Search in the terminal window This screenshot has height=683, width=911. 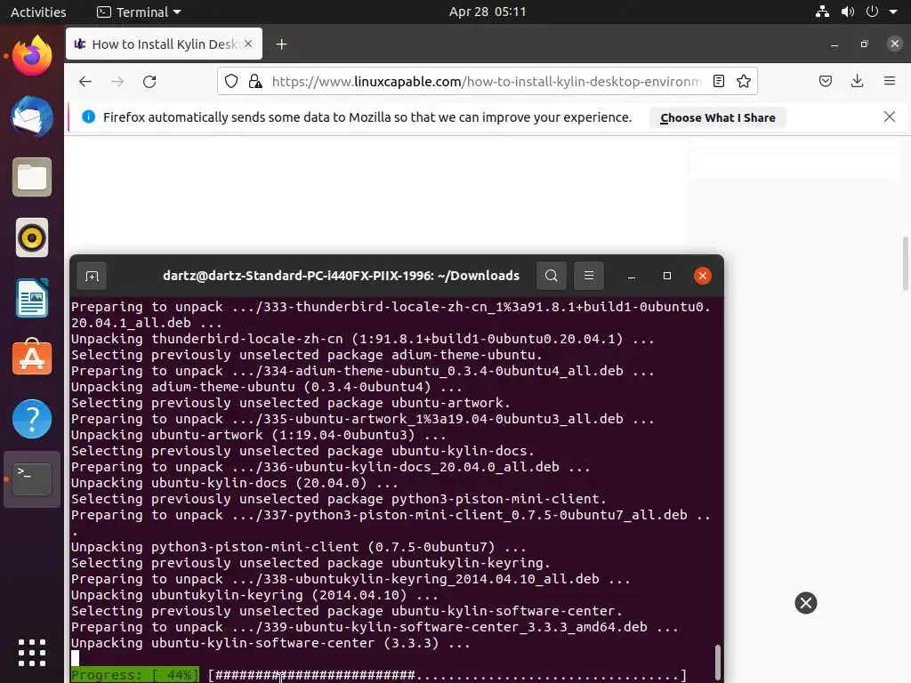[x=552, y=276]
